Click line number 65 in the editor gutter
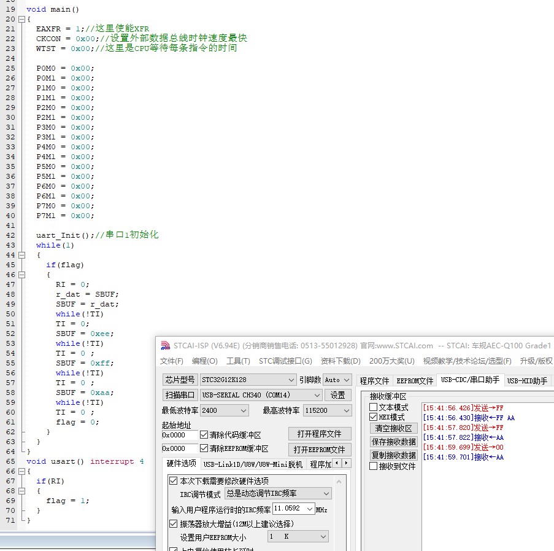This screenshot has width=554, height=551. click(10, 461)
